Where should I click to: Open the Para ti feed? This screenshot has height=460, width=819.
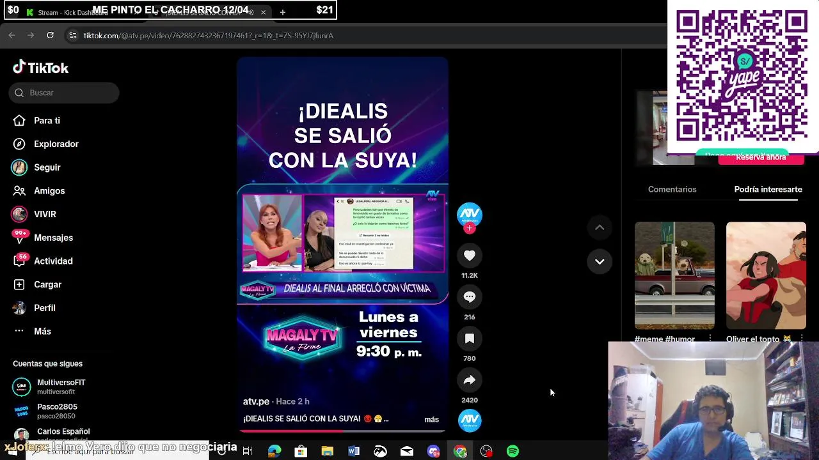point(47,121)
